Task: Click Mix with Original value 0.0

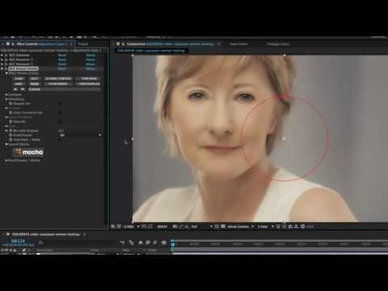Action: (61, 131)
